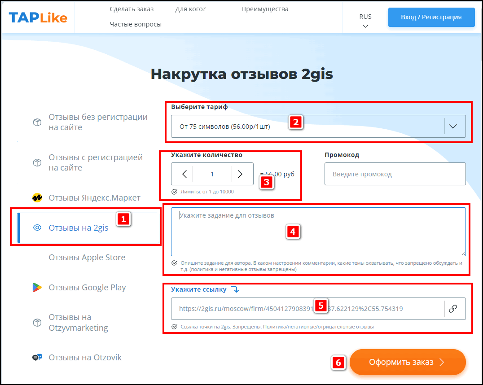Click the Лимиты: от 1 до 10000 text
The image size is (483, 385).
coord(207,192)
